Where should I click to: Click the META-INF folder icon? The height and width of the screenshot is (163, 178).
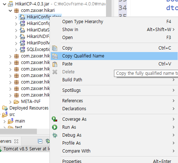16,102
